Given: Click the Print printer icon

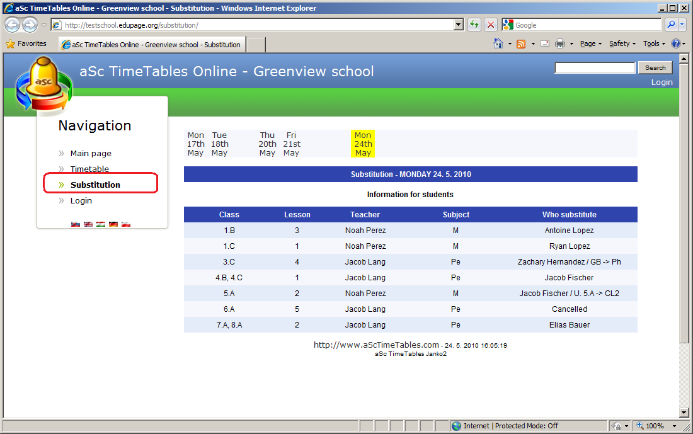Looking at the screenshot, I should 560,43.
